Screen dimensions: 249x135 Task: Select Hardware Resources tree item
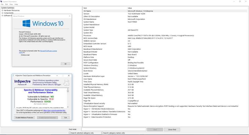12,10
